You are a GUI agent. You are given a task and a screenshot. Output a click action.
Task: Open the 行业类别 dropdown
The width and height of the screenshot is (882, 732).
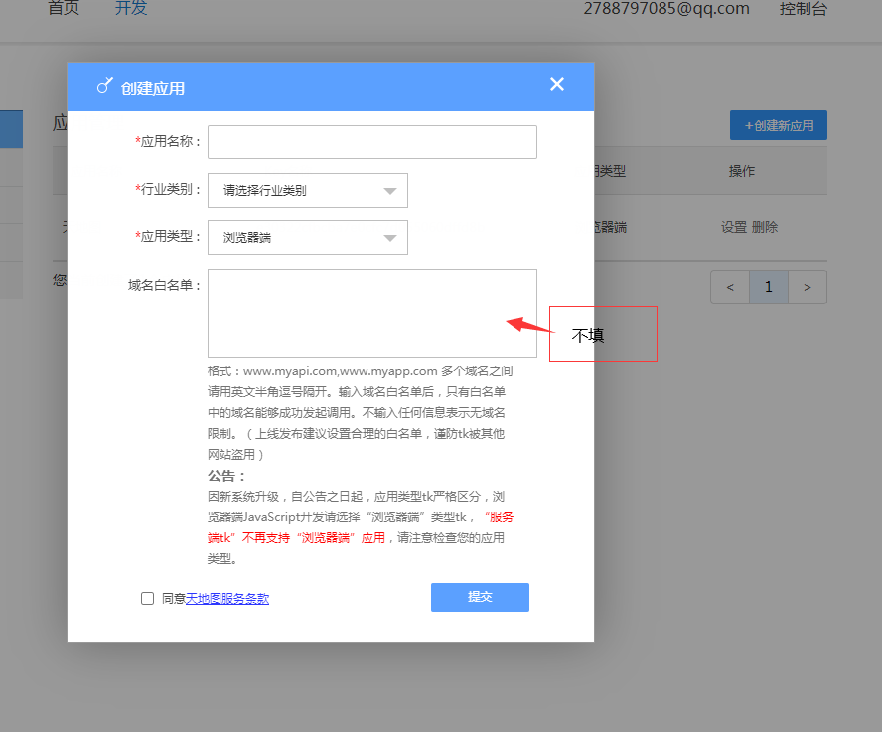tap(307, 190)
